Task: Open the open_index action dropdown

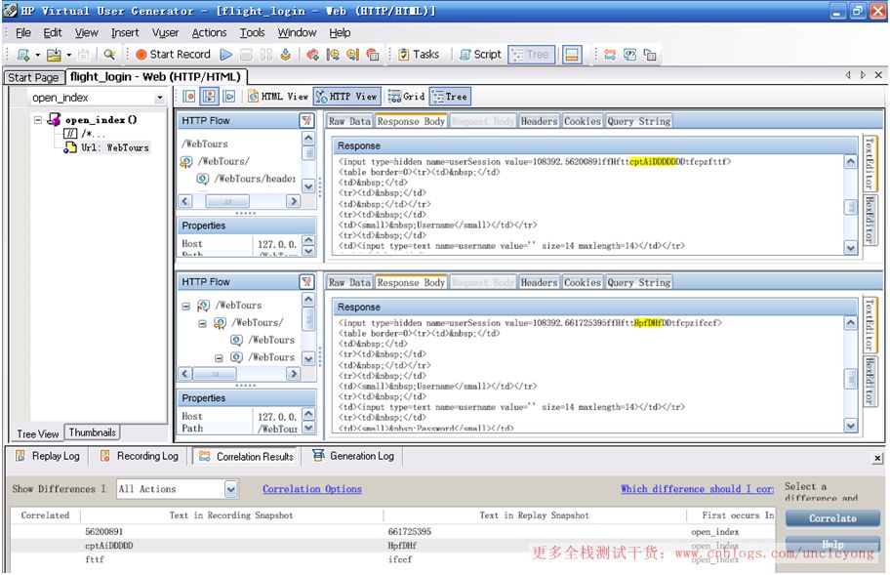Action: (x=159, y=98)
